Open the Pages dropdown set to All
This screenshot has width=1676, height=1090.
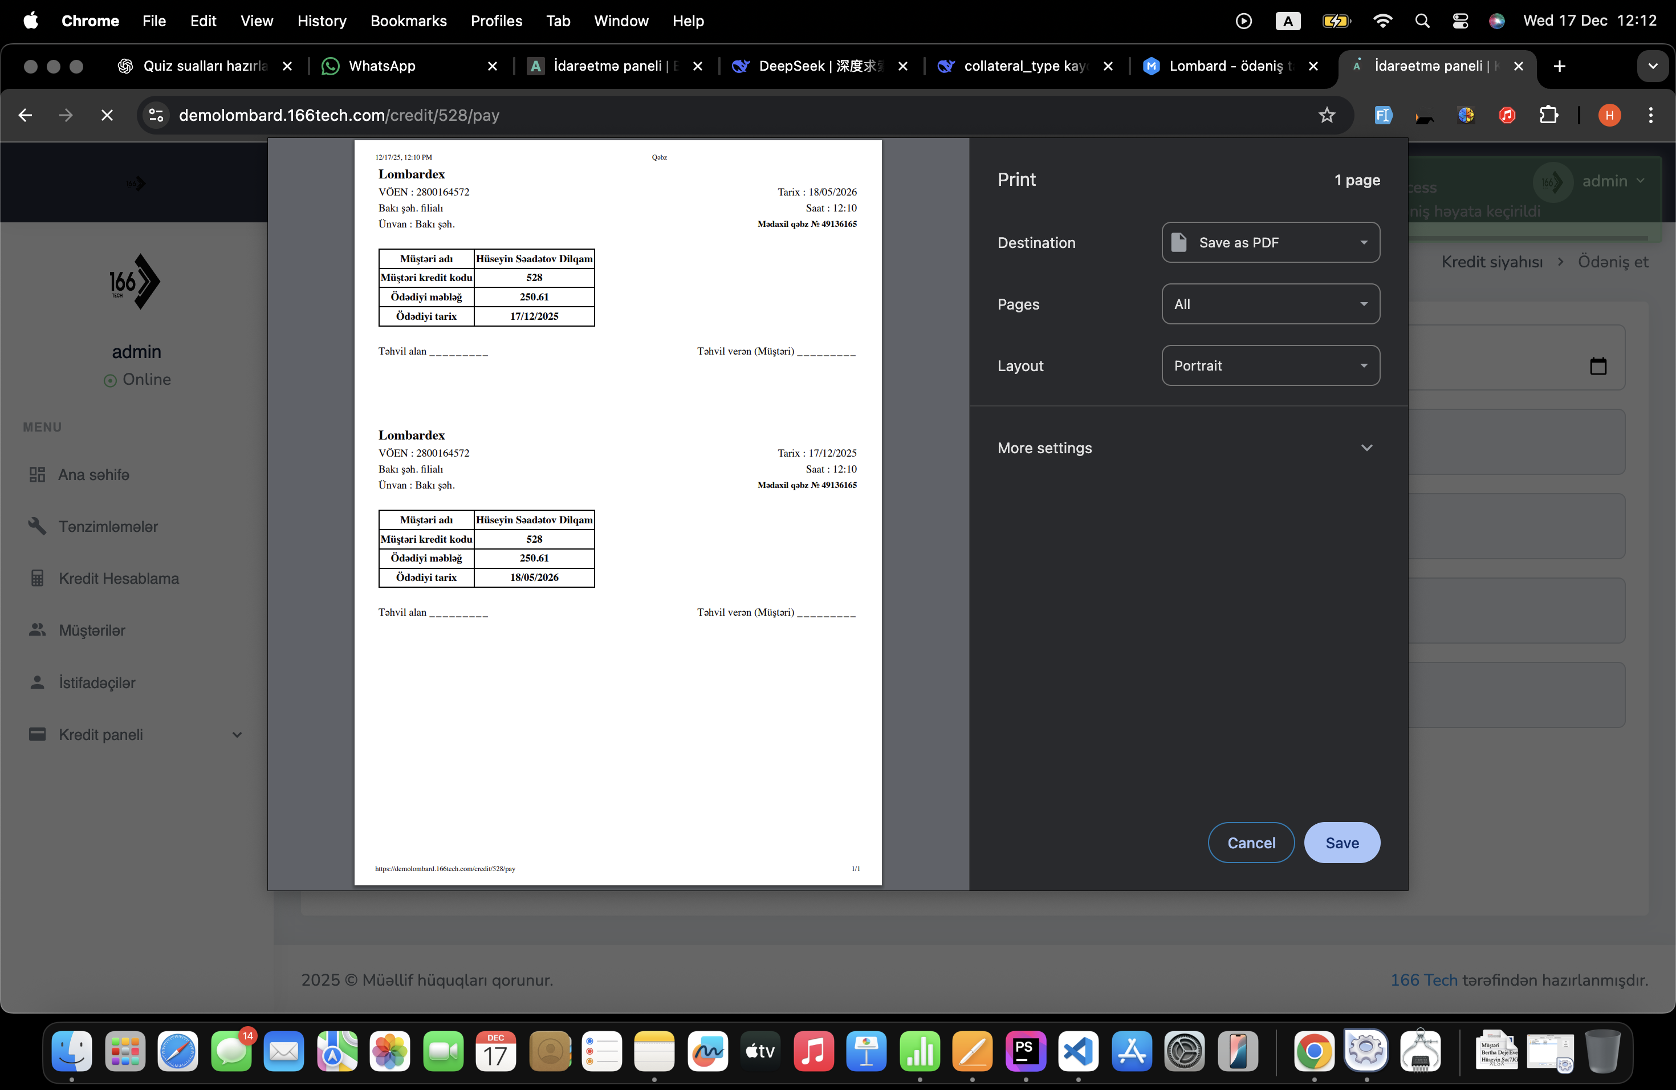tap(1270, 304)
